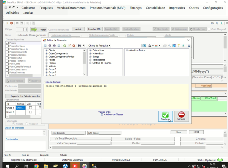This screenshot has height=168, width=228.
Task: Expand the OrdemCarregamento tree node
Action: 46,54
